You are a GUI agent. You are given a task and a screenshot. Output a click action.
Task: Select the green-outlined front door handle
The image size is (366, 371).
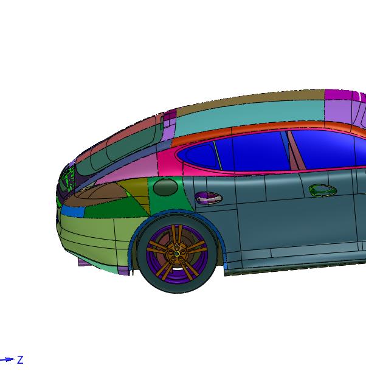(322, 190)
